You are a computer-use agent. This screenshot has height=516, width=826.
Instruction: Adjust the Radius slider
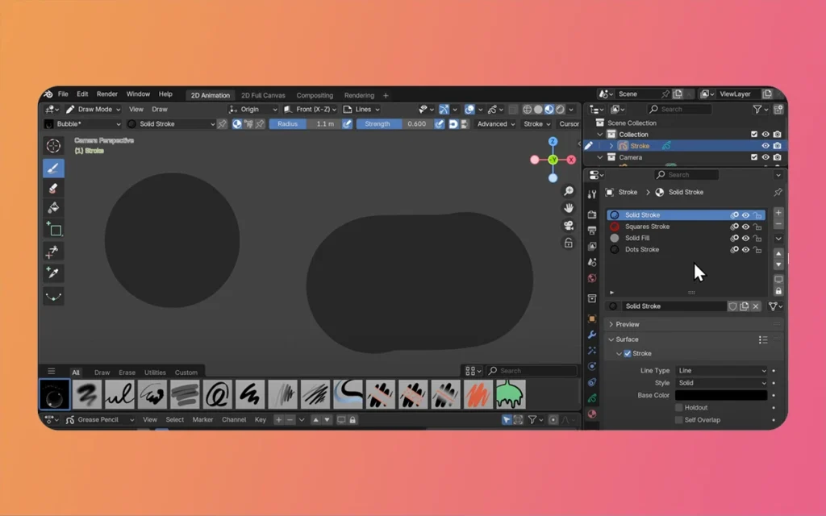click(305, 123)
